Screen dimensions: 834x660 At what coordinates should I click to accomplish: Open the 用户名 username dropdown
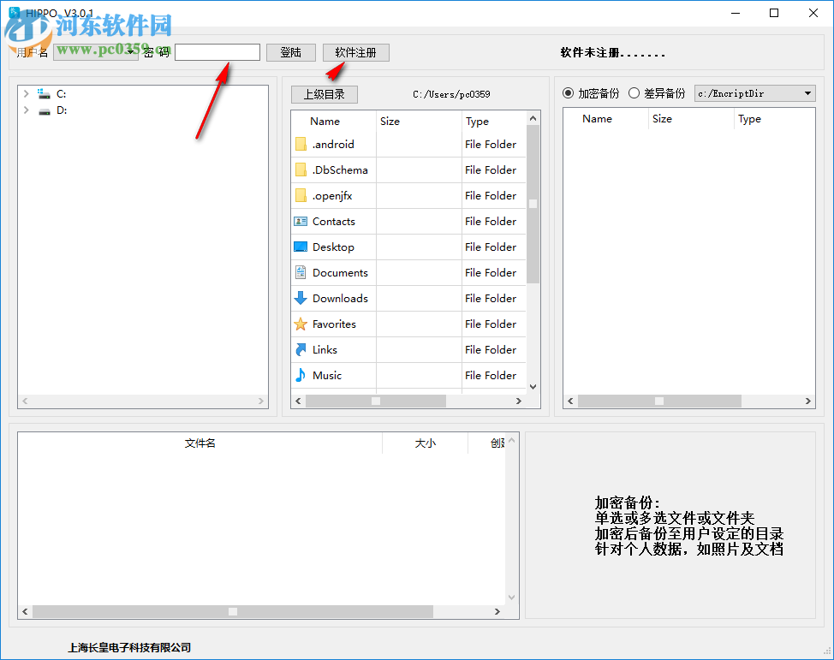tap(130, 51)
